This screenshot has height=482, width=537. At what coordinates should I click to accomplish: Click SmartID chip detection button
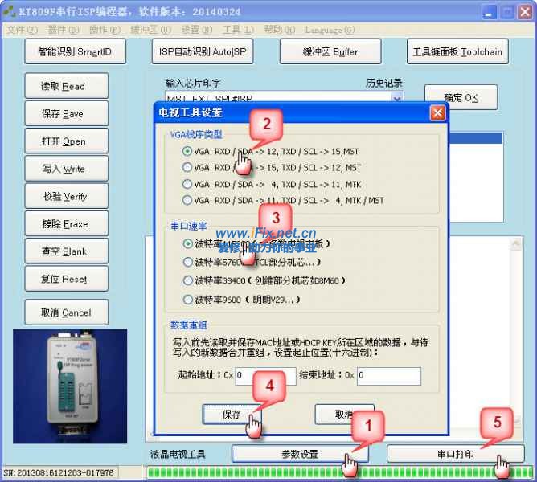pyautogui.click(x=75, y=51)
